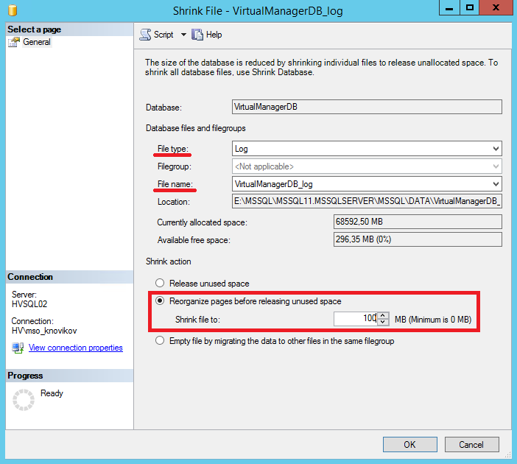This screenshot has height=464, width=517.
Task: Click the Ready status text
Action: [x=52, y=393]
